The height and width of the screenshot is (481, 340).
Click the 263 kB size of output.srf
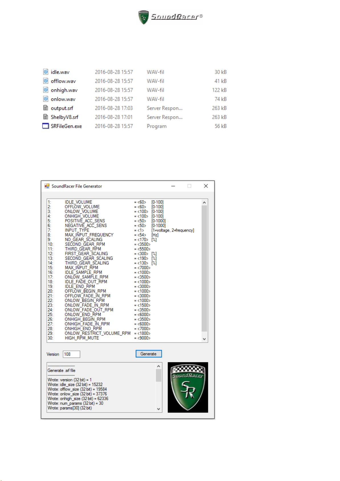pyautogui.click(x=219, y=108)
